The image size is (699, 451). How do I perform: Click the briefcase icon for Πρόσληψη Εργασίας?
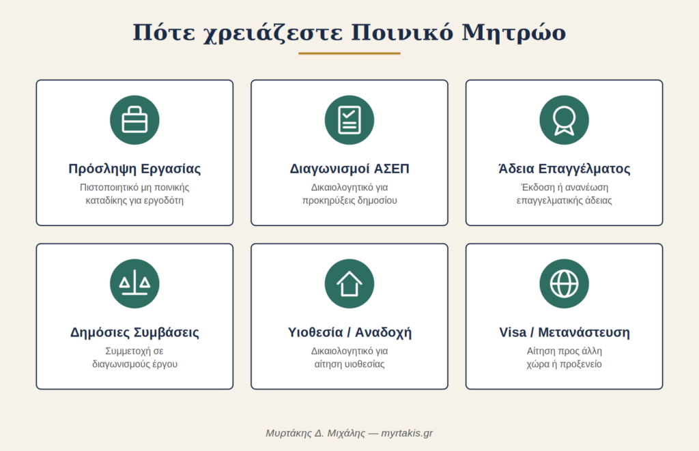tap(134, 120)
